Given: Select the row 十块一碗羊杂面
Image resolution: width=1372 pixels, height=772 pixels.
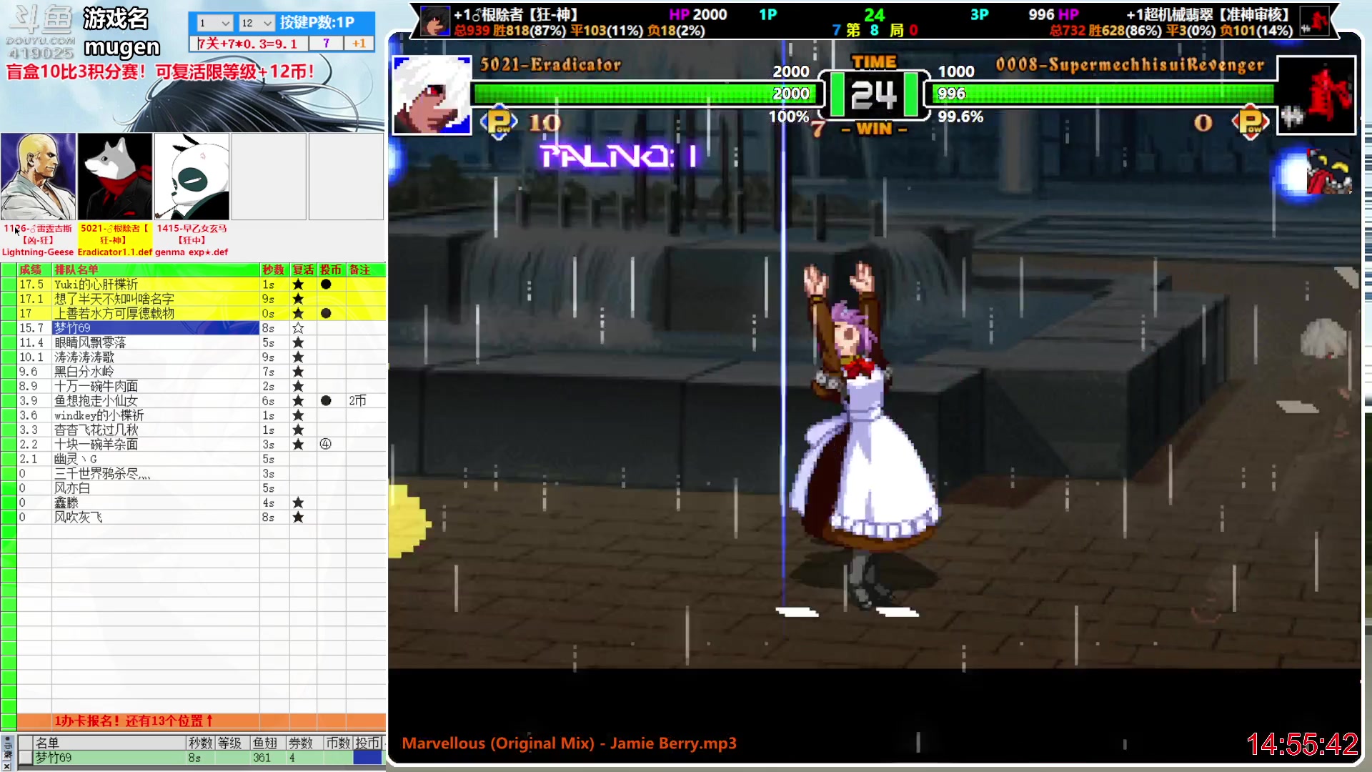Looking at the screenshot, I should pos(193,444).
